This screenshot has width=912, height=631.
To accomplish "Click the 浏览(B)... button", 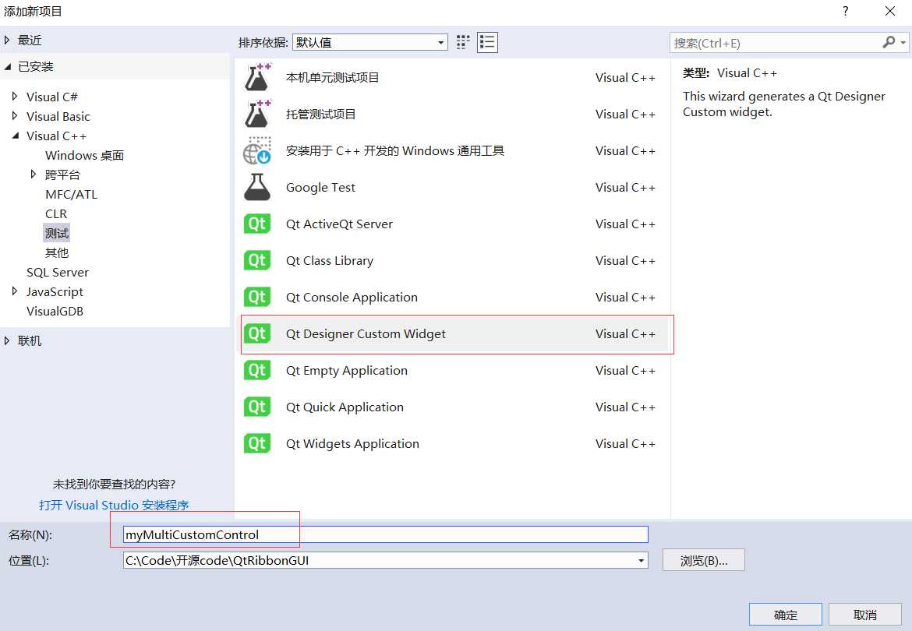I will [x=704, y=561].
